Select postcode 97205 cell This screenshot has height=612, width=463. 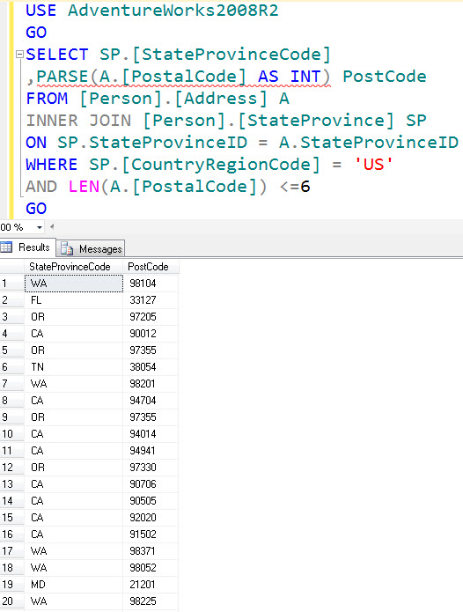pos(151,317)
